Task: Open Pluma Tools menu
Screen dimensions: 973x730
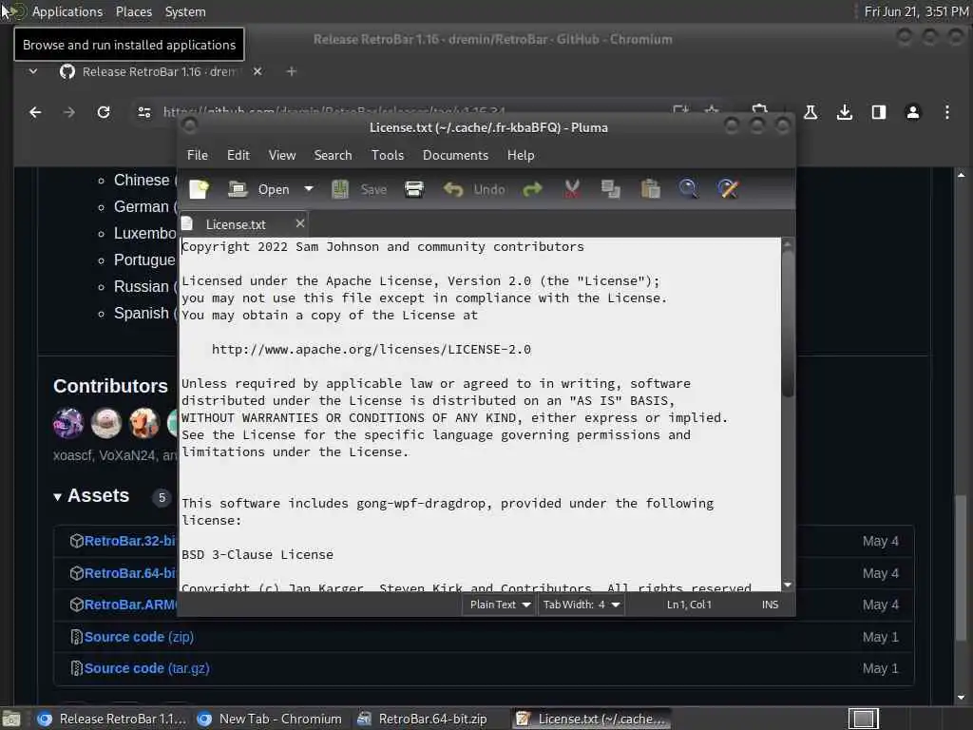Action: (388, 155)
